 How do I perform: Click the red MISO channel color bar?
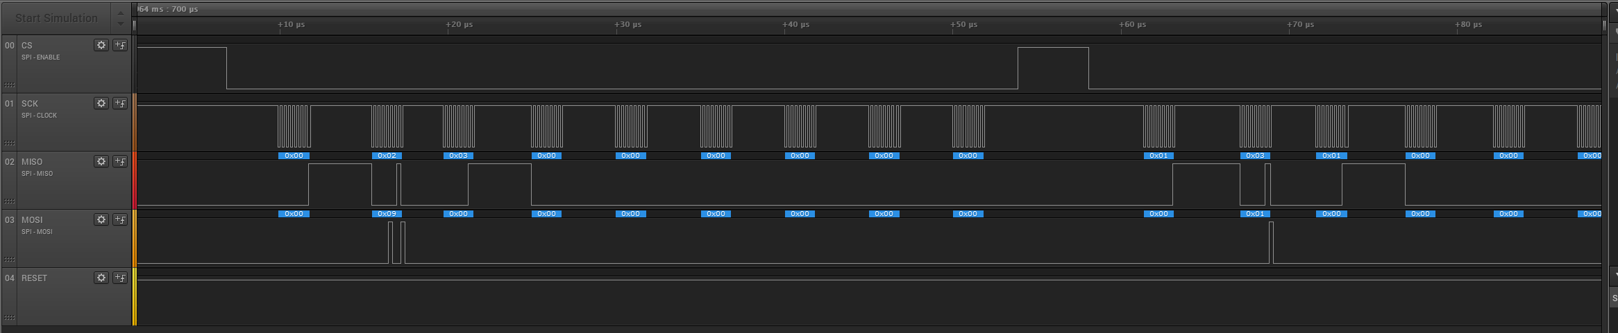[x=135, y=180]
